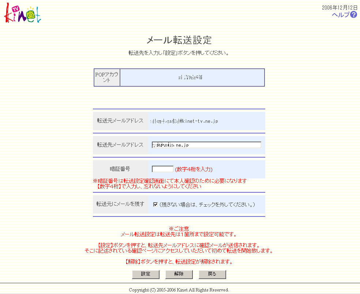Screen dimensions: 360x294
Task: Select the POP account value cell
Action: pyautogui.click(x=192, y=78)
